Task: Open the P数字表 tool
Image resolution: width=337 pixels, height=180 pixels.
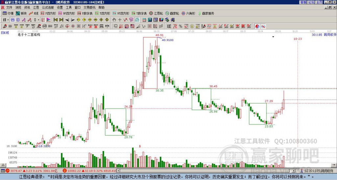Action: (85, 13)
